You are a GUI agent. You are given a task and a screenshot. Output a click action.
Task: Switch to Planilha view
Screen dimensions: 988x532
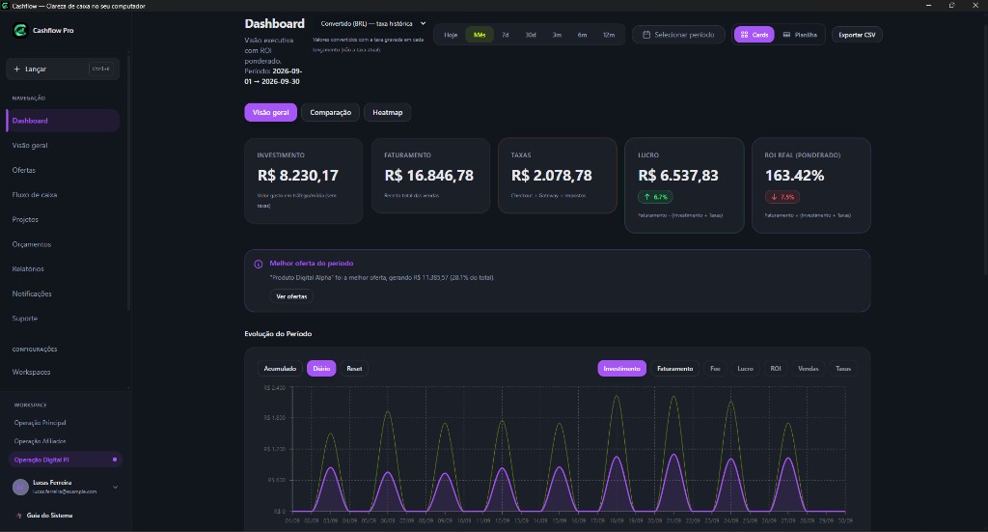pos(800,35)
